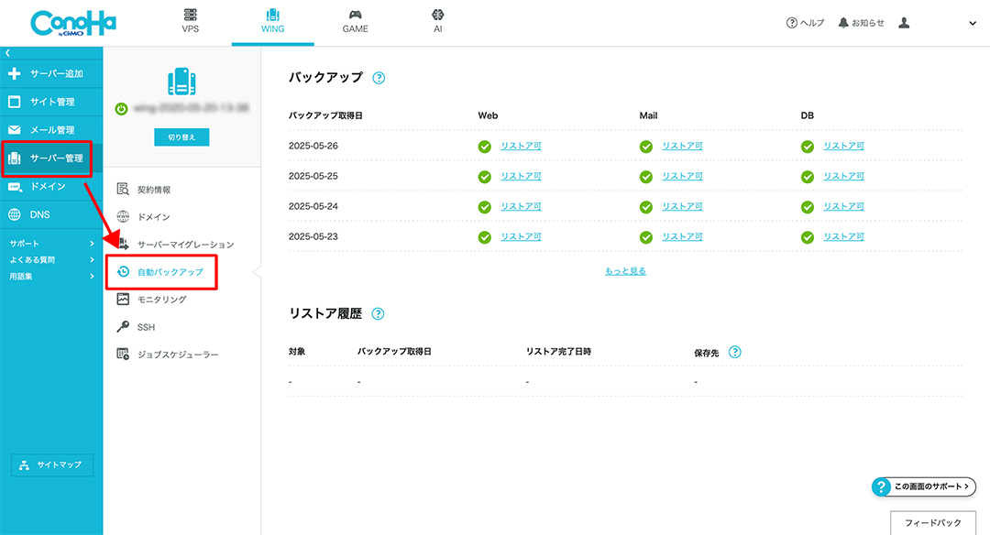This screenshot has width=990, height=535.
Task: Open お知らせ notifications bell
Action: coord(861,23)
